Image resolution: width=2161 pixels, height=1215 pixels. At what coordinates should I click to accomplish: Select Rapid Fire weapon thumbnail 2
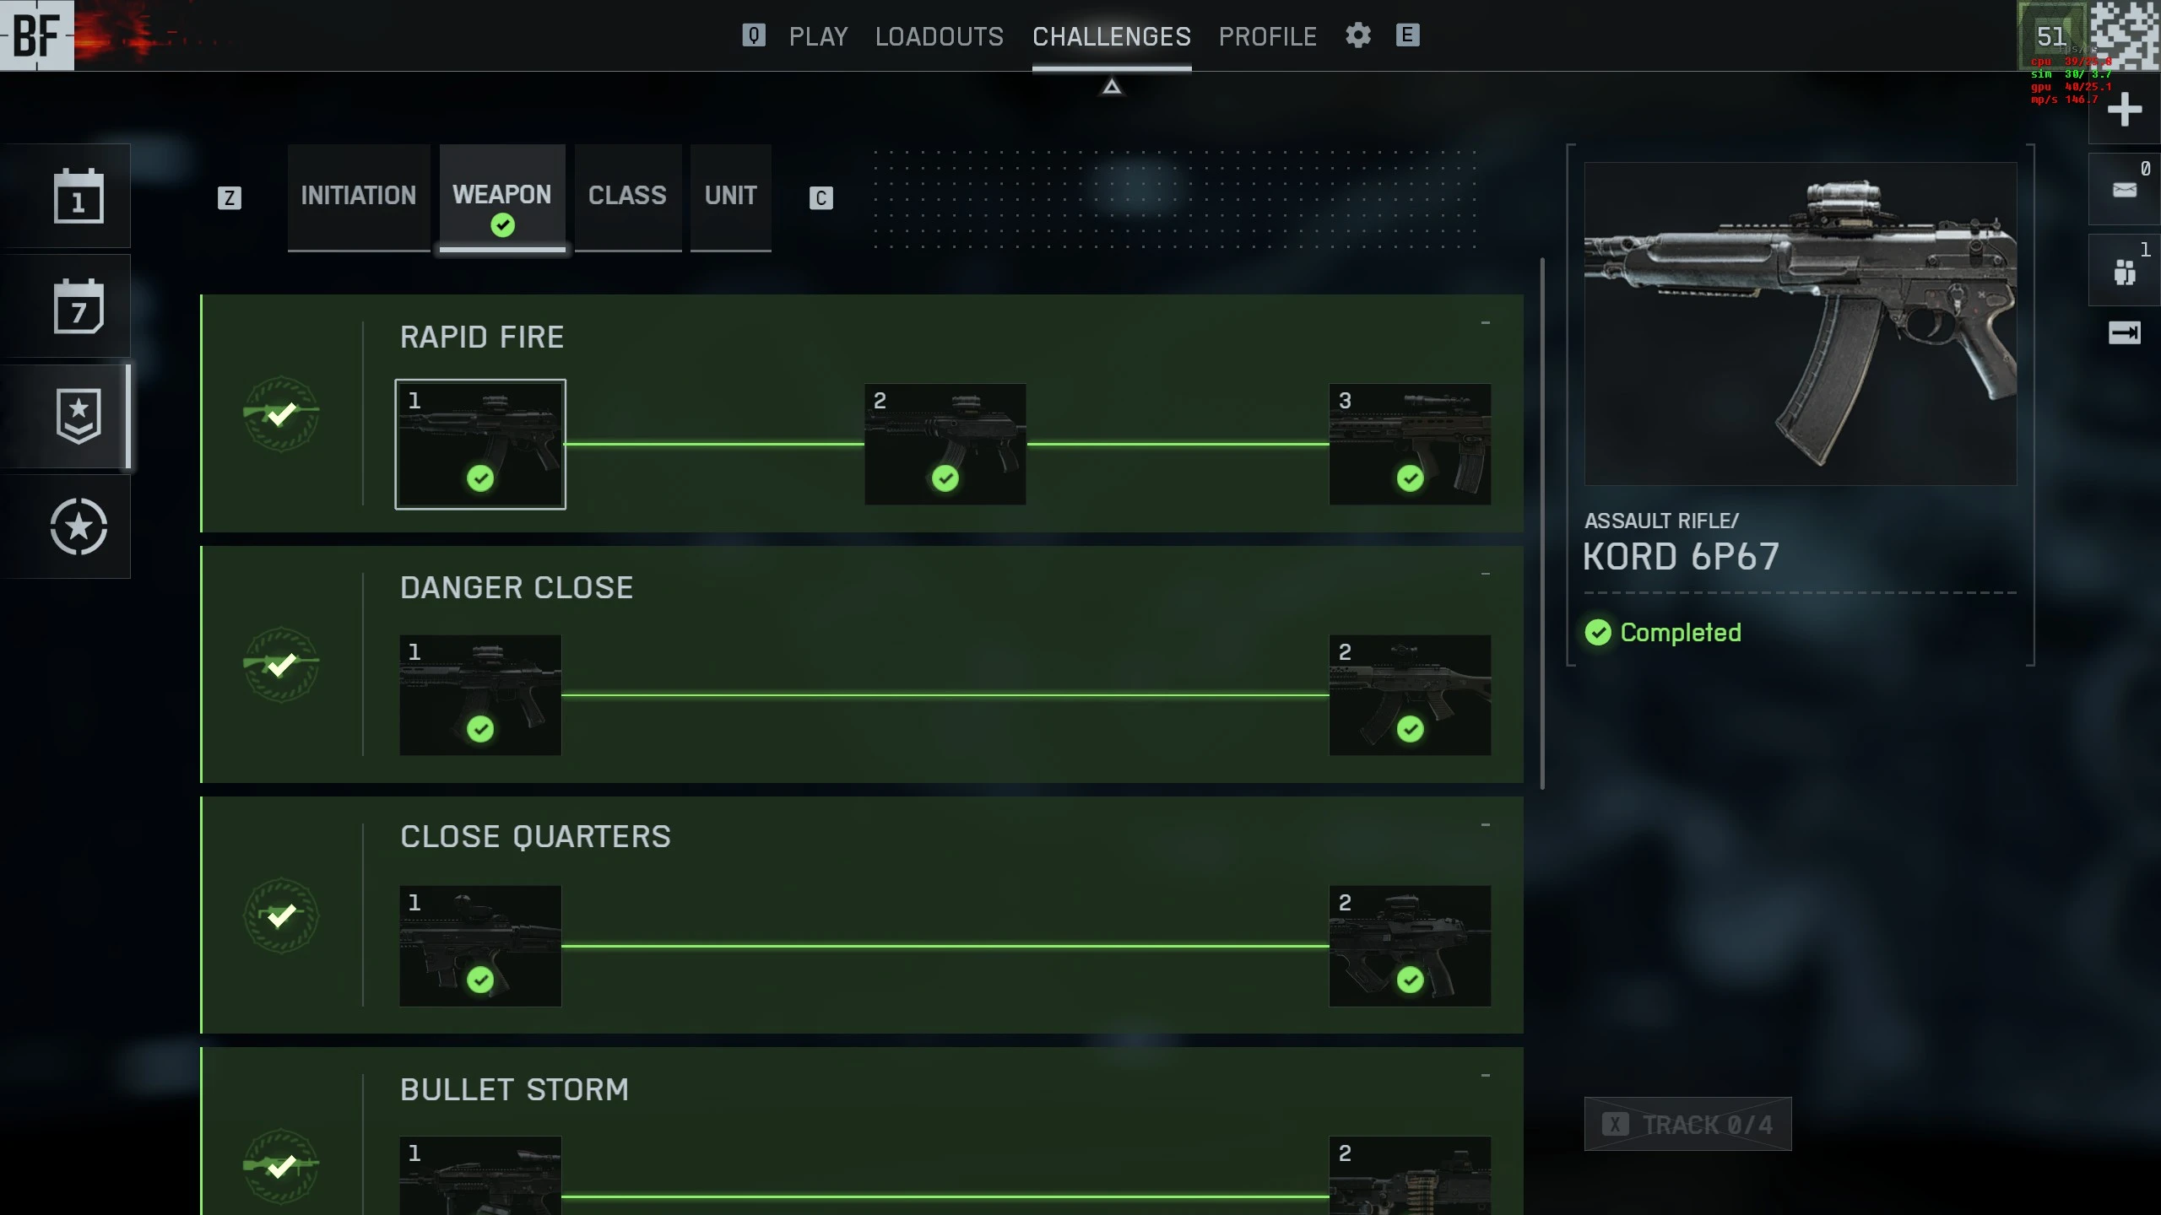[945, 445]
